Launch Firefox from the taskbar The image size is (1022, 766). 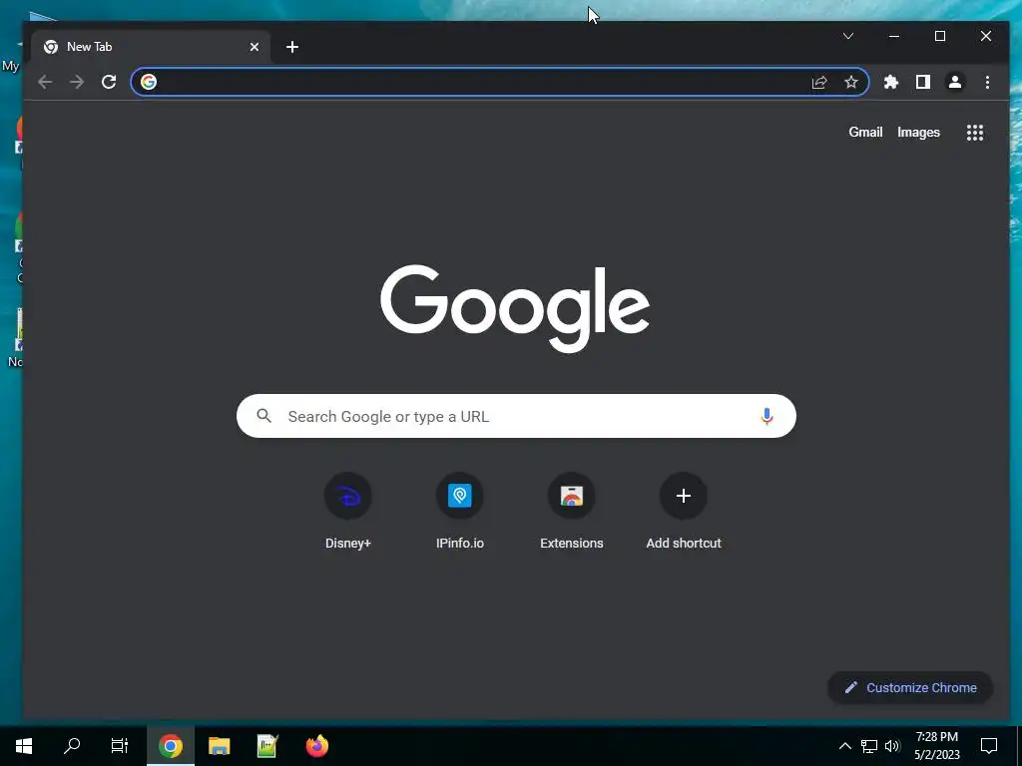click(x=316, y=746)
